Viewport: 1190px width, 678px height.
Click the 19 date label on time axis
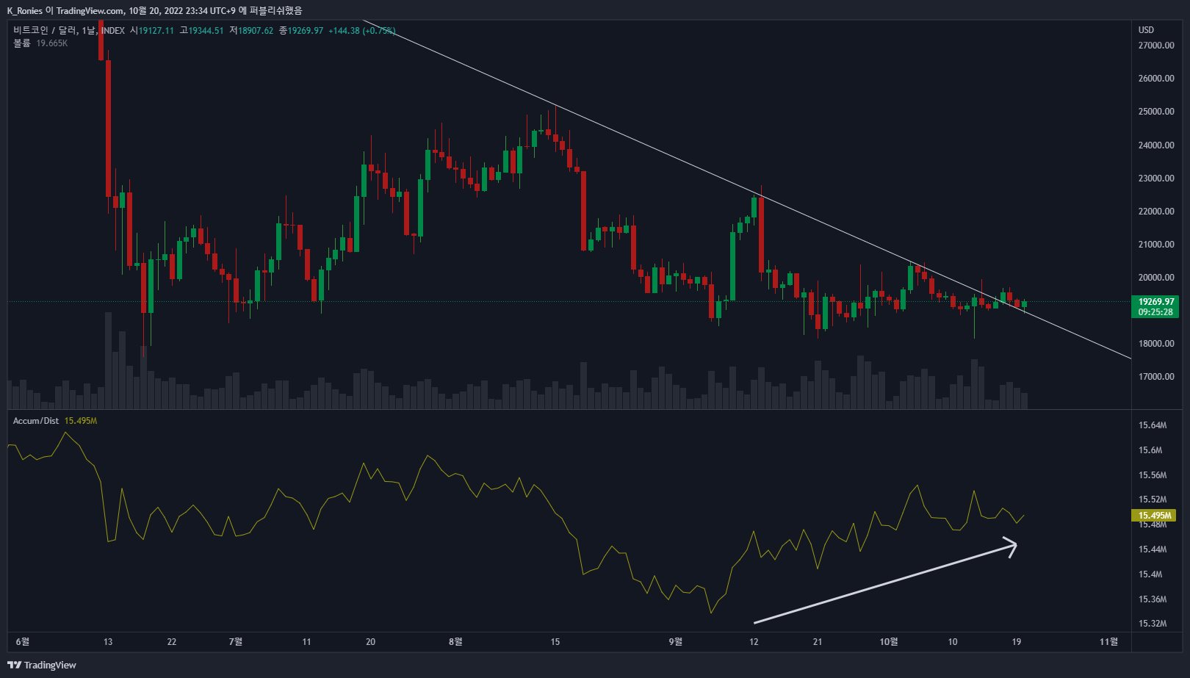point(1017,642)
